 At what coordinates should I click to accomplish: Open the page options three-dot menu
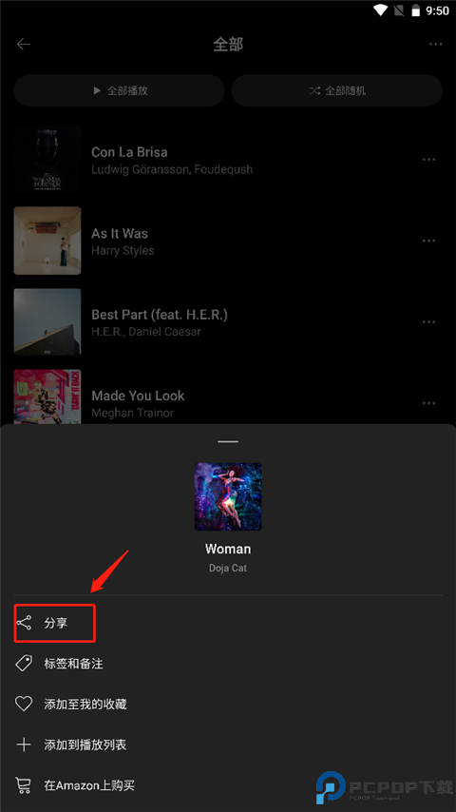click(x=436, y=44)
